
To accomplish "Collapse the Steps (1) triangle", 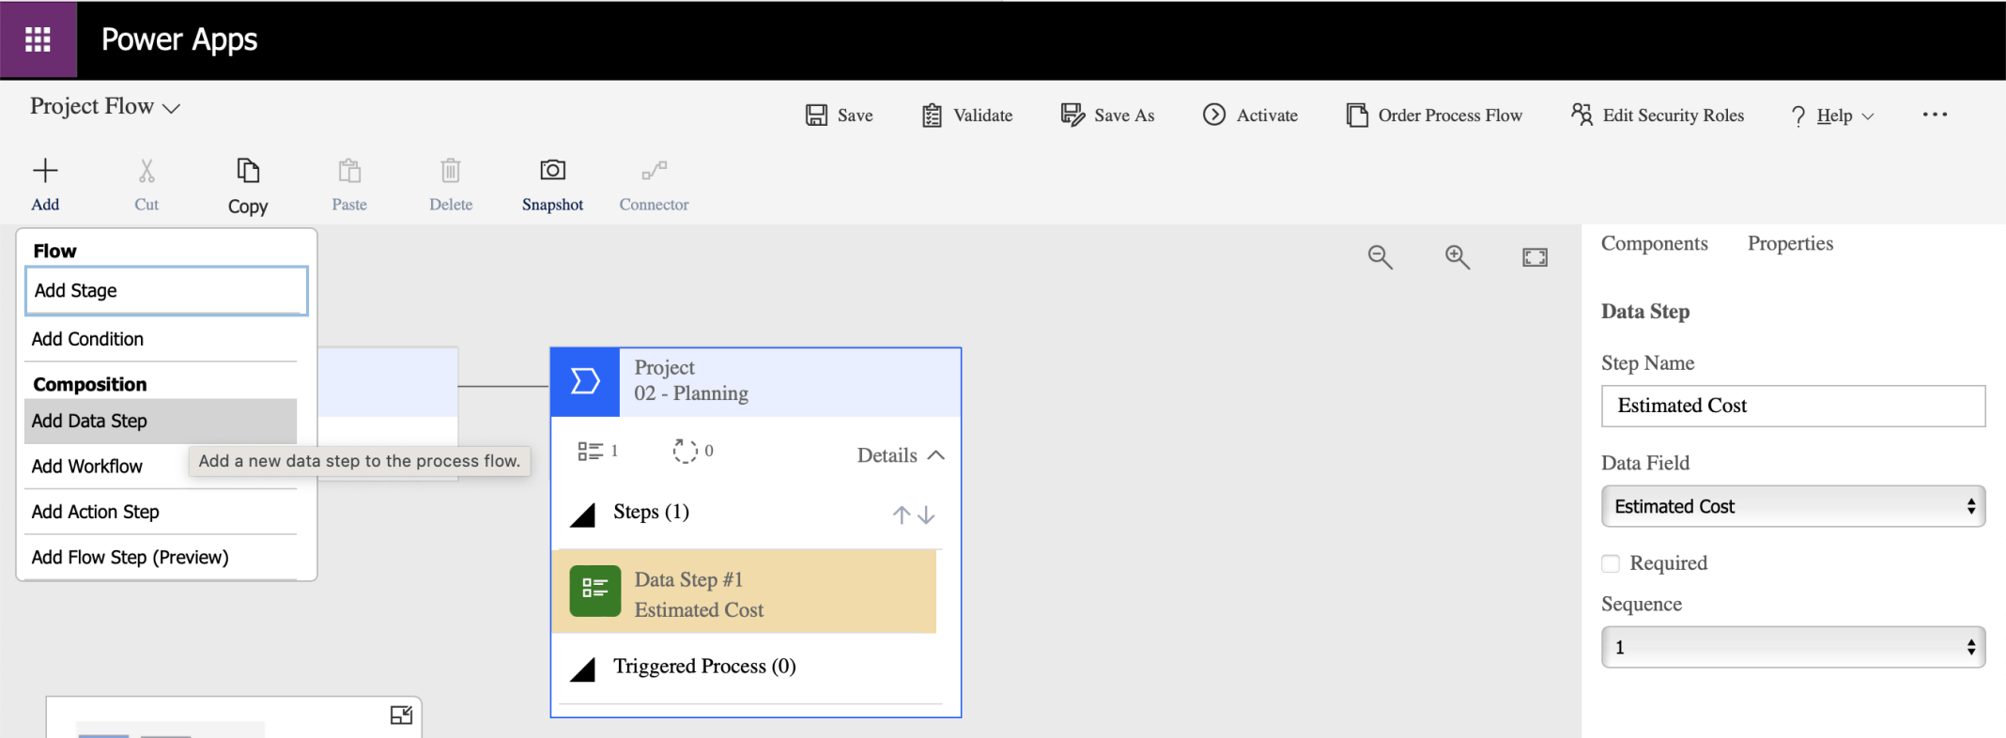I will click(x=583, y=515).
